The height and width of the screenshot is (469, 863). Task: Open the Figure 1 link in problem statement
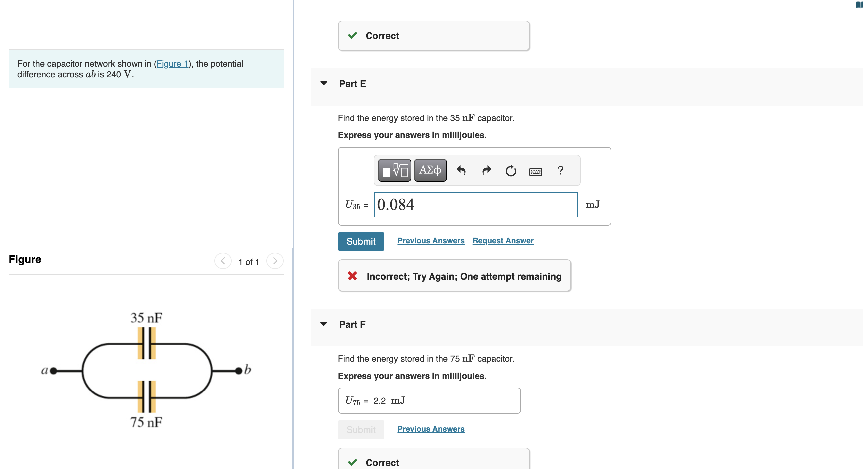(172, 64)
